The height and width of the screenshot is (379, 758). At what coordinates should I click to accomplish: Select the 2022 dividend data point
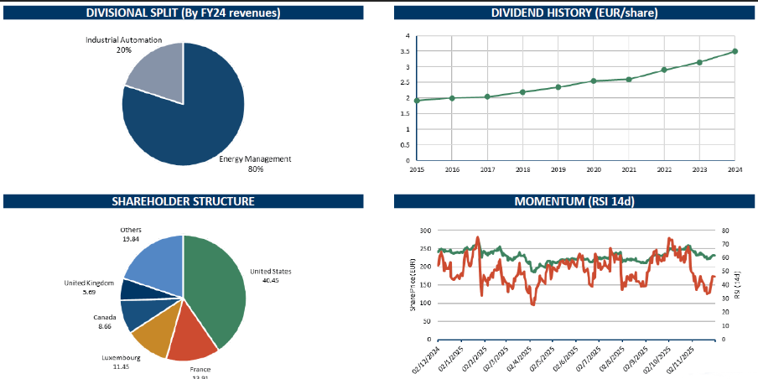pos(664,70)
